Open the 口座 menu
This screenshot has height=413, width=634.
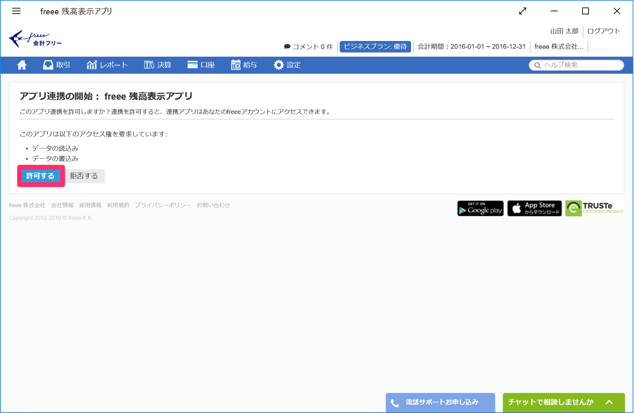click(x=201, y=65)
